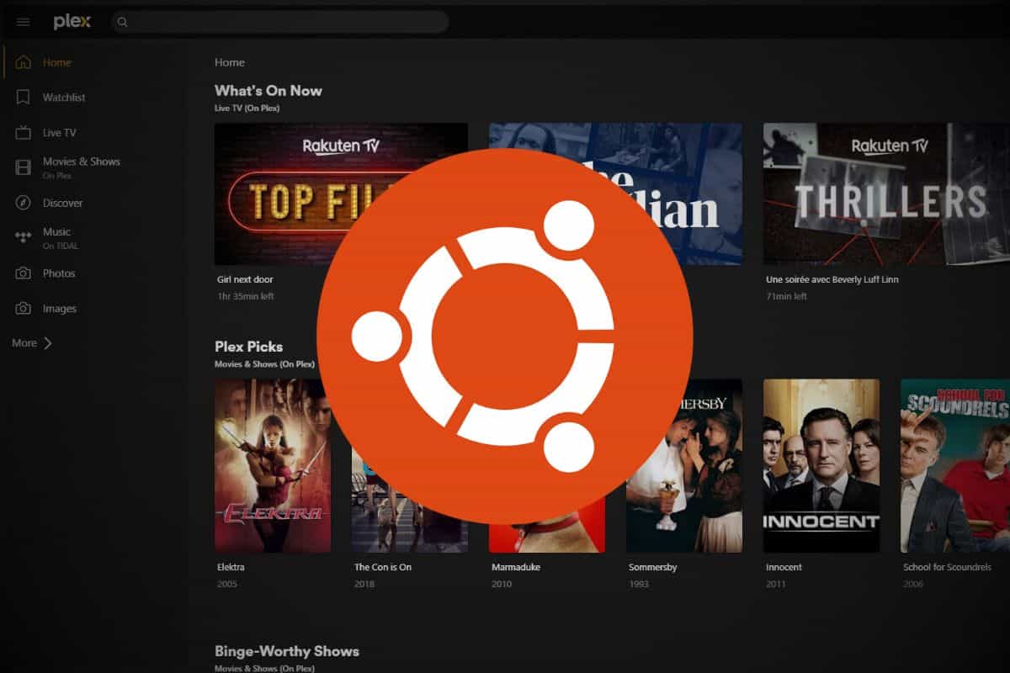Click the Discover compass icon
The image size is (1010, 673).
(24, 203)
